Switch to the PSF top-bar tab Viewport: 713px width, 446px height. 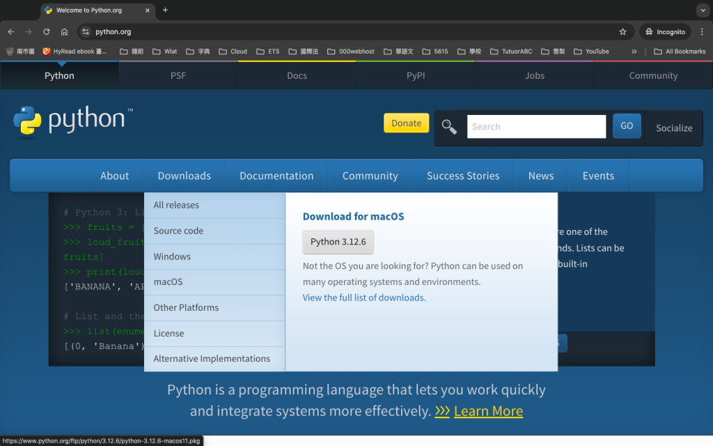(178, 75)
